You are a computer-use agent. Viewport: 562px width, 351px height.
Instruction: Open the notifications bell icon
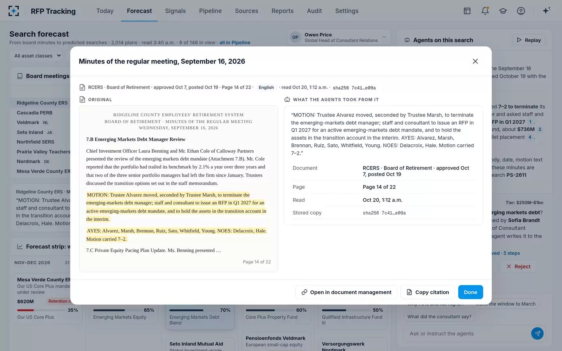click(485, 11)
